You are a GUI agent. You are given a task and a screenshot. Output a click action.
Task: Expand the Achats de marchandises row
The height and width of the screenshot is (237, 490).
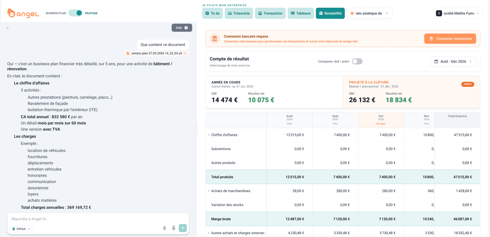(x=209, y=191)
